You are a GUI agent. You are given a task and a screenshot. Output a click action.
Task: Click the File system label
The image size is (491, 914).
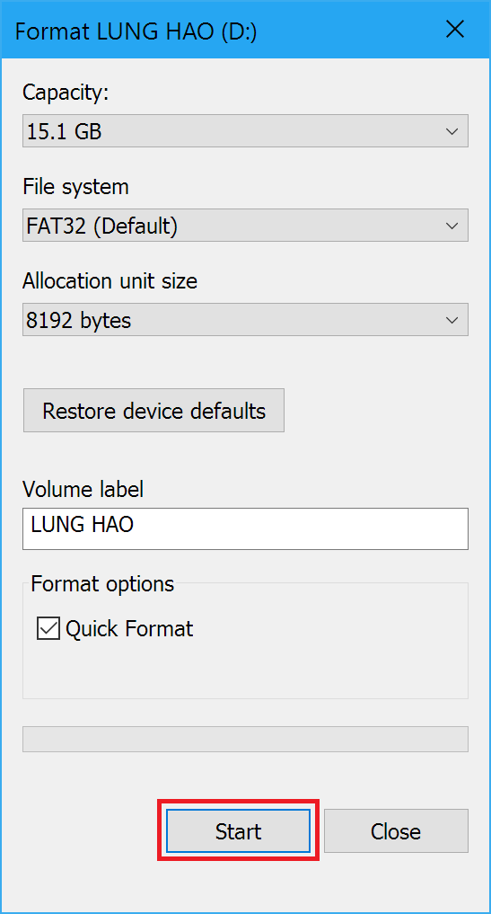click(75, 187)
